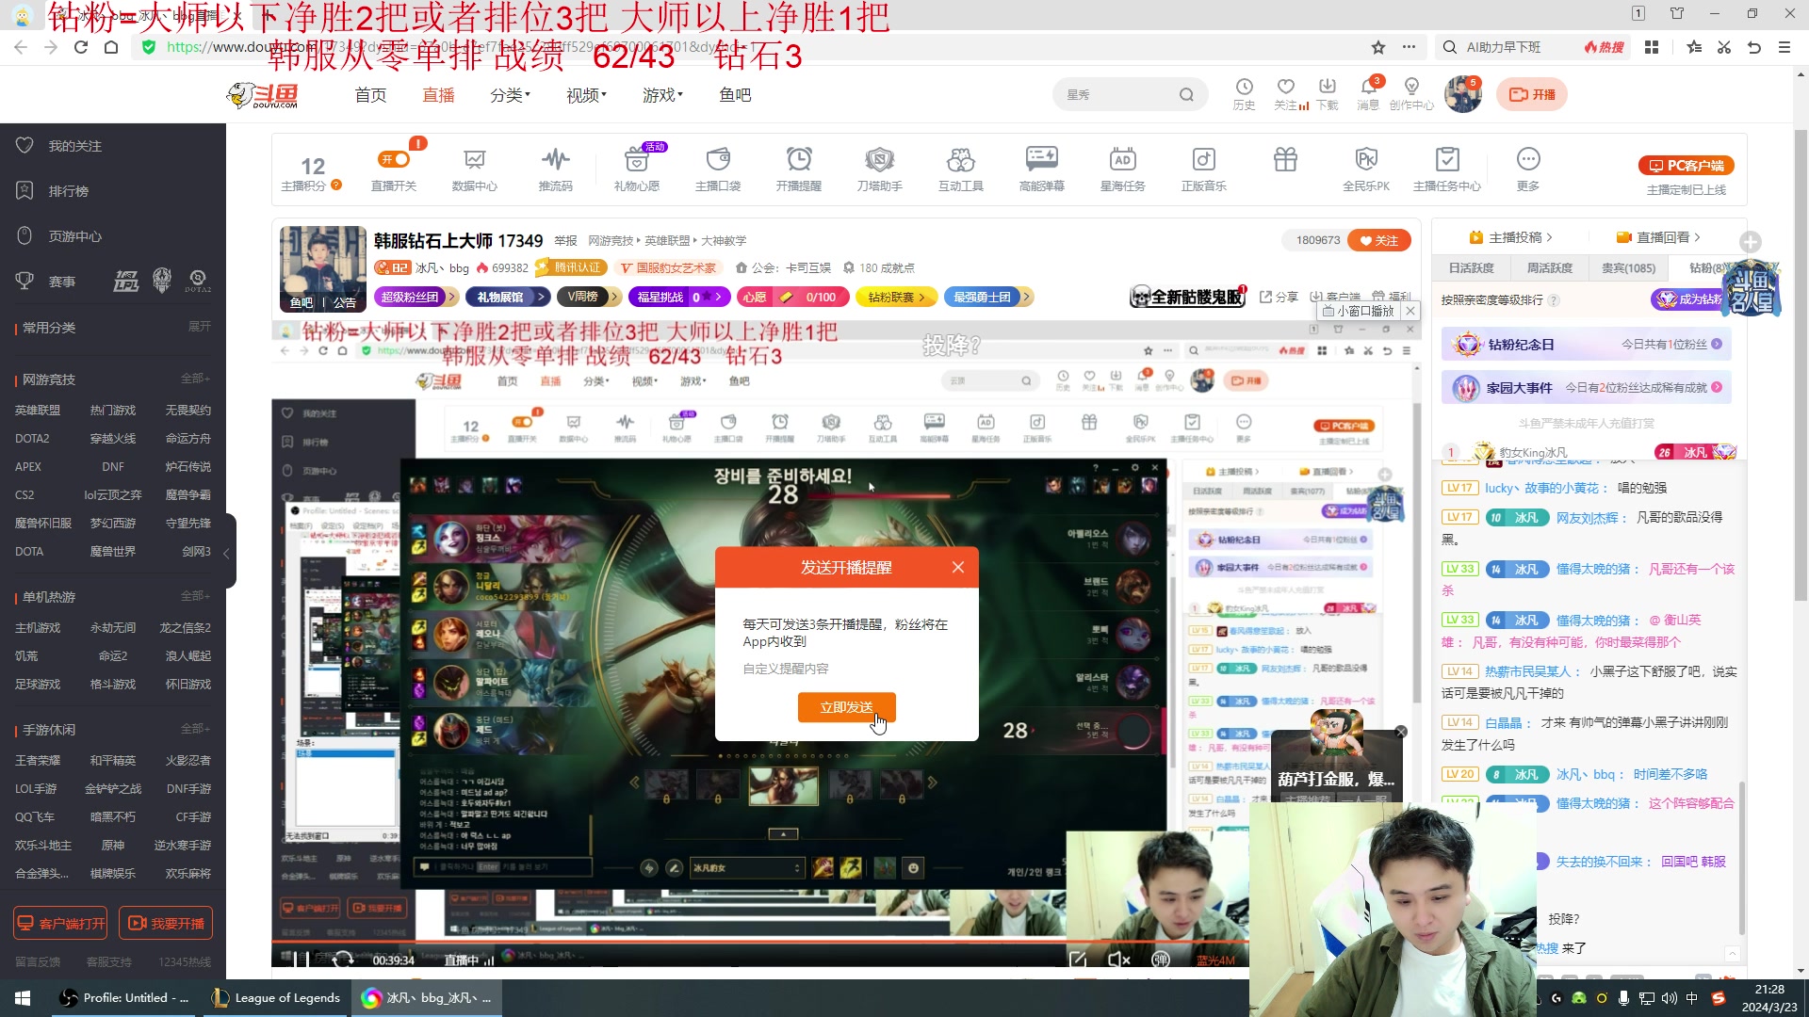Click 直播回看 replay link
The image size is (1809, 1017).
click(1658, 237)
